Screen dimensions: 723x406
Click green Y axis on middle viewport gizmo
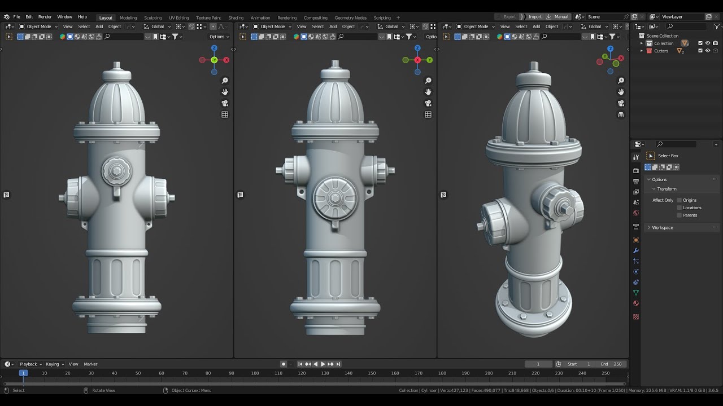[430, 60]
